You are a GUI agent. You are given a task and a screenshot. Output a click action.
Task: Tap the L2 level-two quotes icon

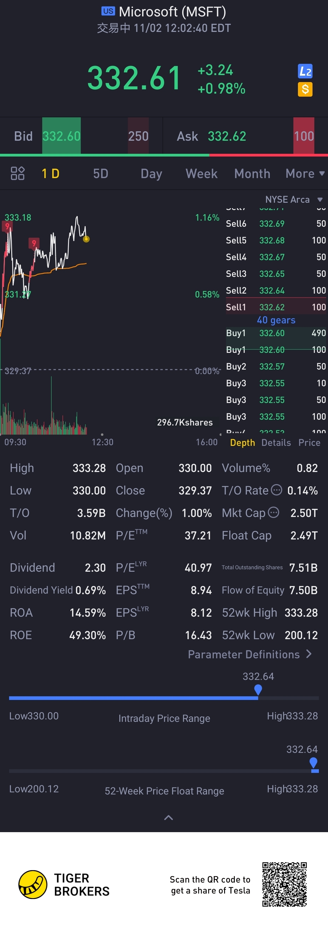click(x=305, y=71)
